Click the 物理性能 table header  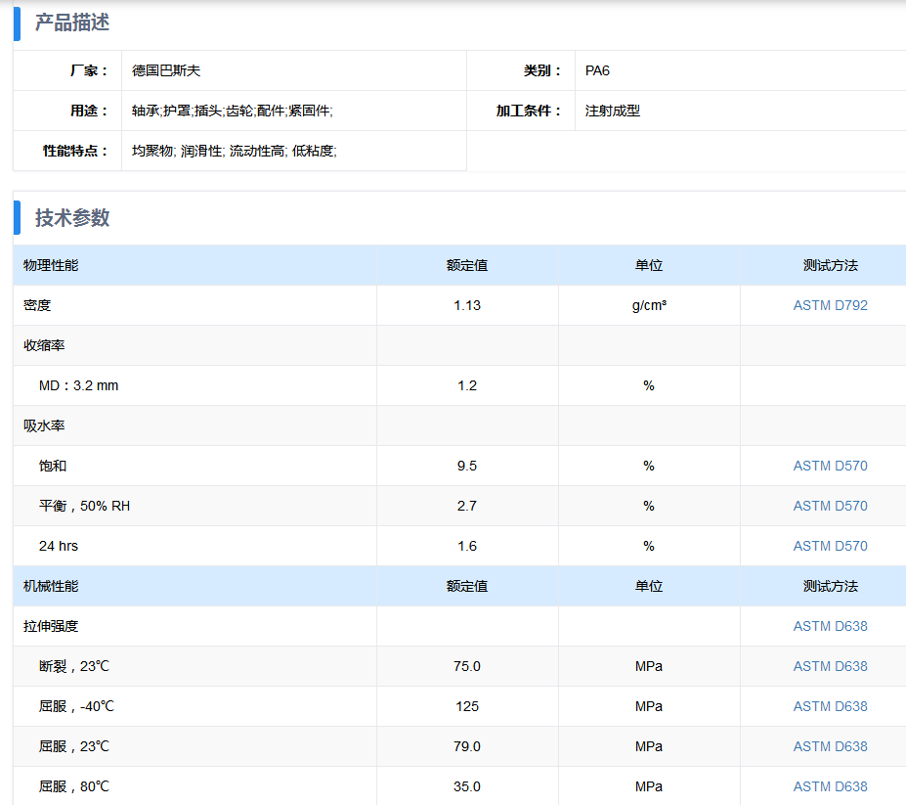point(51,265)
